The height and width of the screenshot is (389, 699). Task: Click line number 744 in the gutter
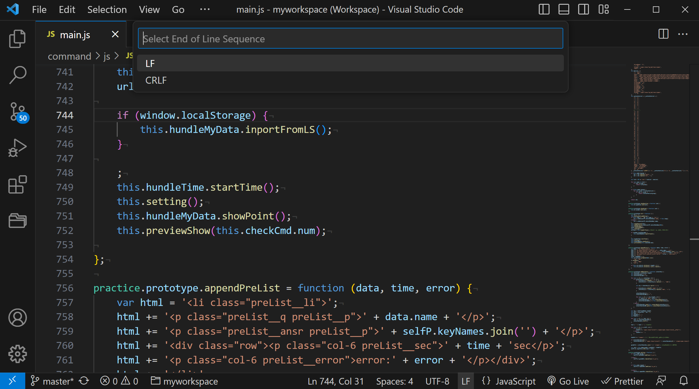pos(65,115)
